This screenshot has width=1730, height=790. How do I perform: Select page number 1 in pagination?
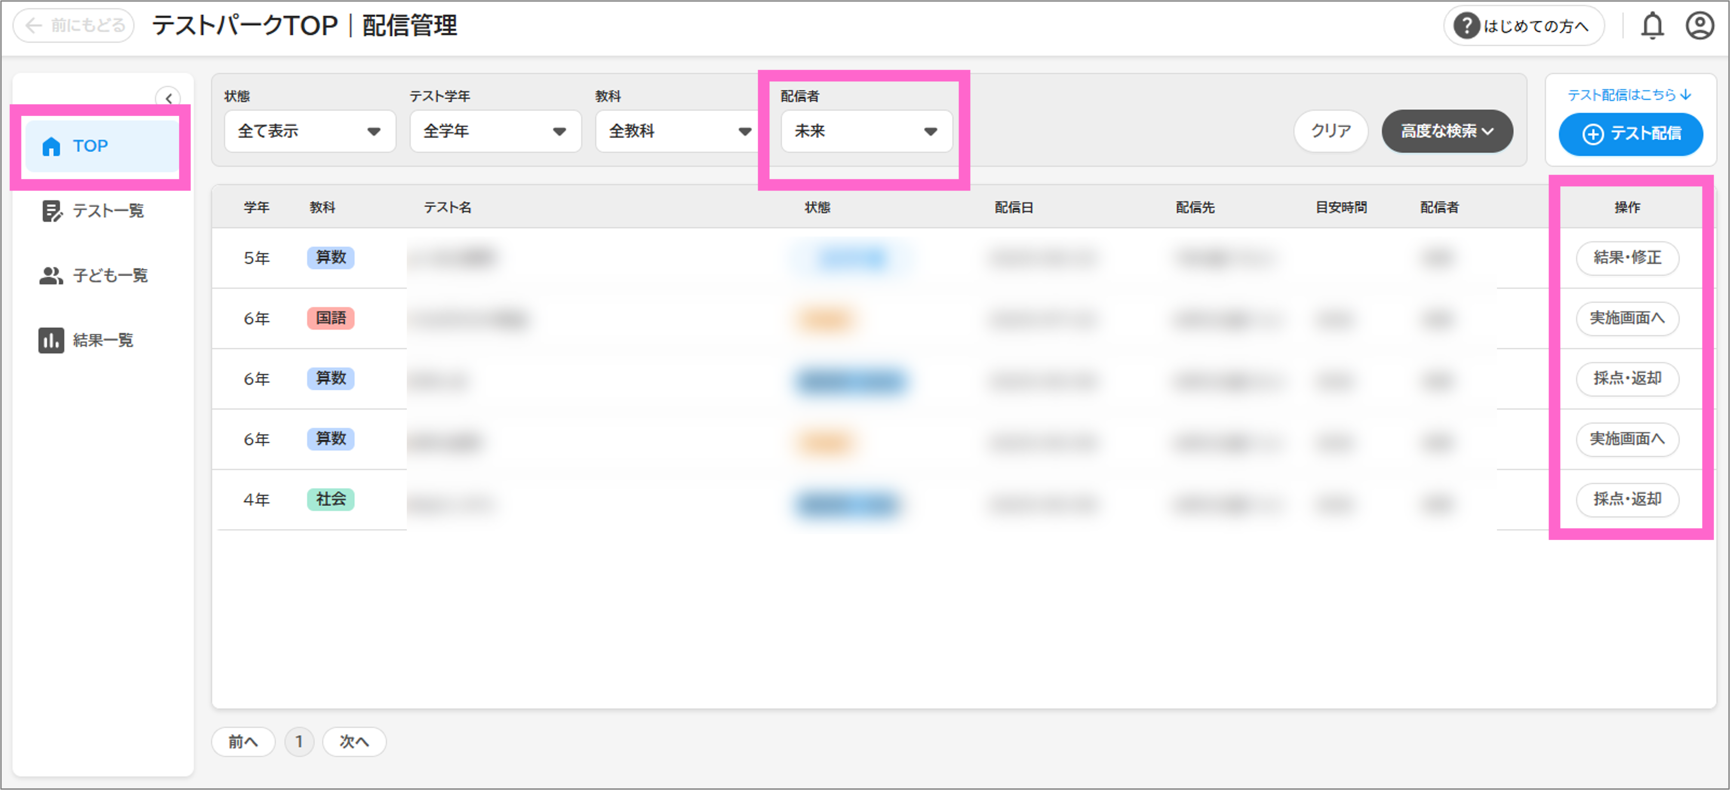coord(299,742)
